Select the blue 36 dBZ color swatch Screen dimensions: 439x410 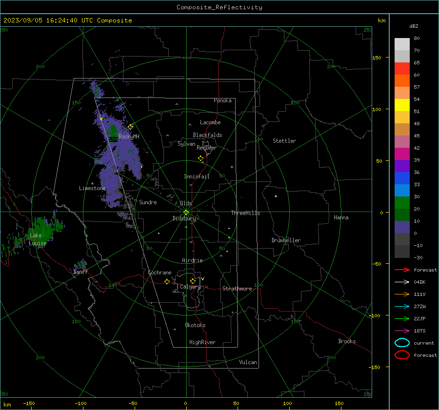402,178
